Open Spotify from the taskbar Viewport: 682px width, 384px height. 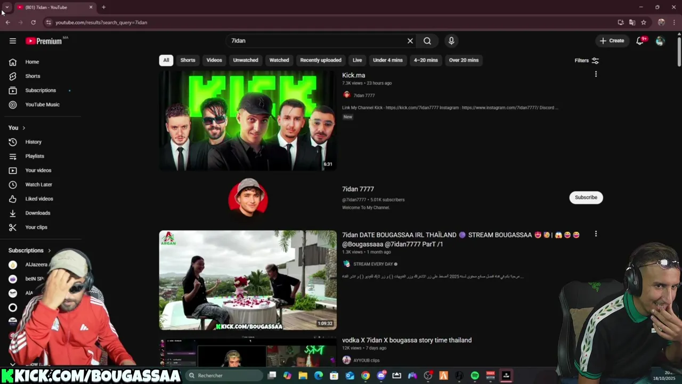tap(475, 375)
